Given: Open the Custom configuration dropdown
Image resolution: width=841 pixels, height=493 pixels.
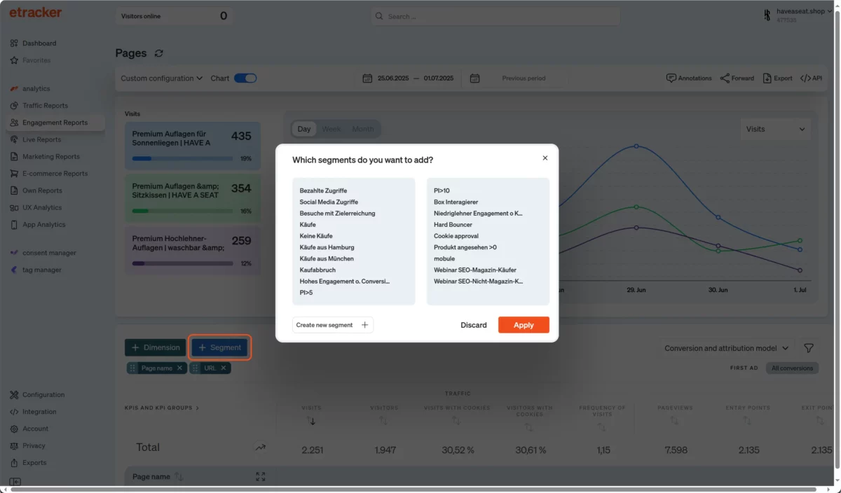Looking at the screenshot, I should coord(162,78).
